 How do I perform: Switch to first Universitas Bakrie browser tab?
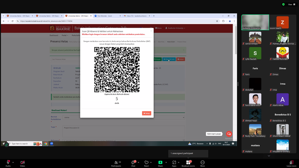(x=19, y=16)
